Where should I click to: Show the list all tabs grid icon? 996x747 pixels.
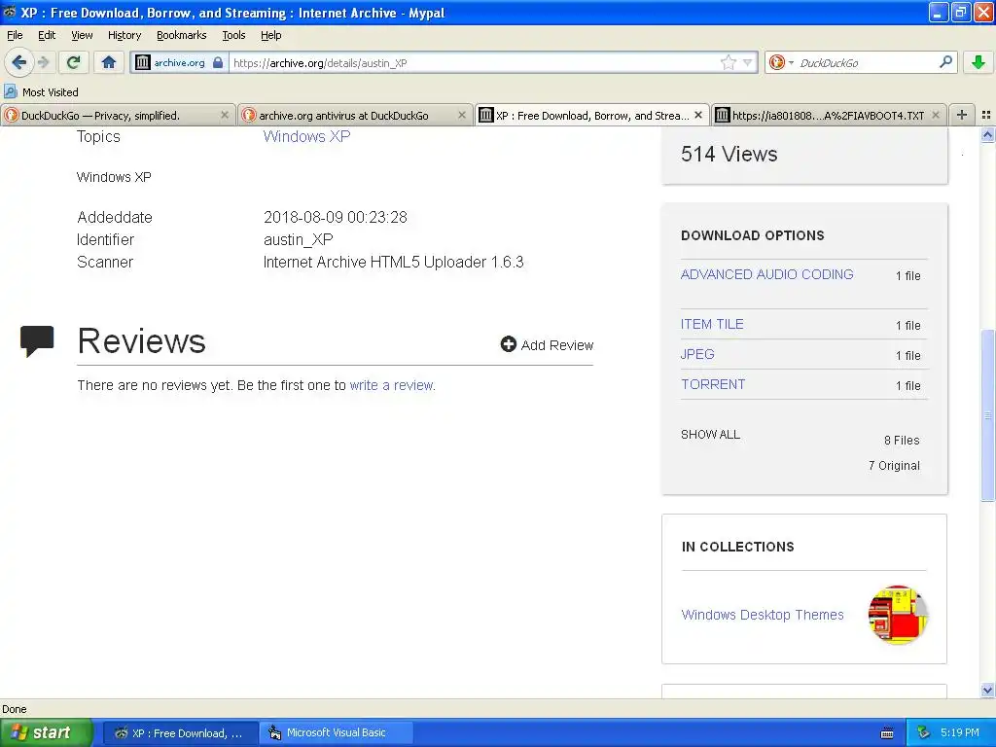point(986,115)
